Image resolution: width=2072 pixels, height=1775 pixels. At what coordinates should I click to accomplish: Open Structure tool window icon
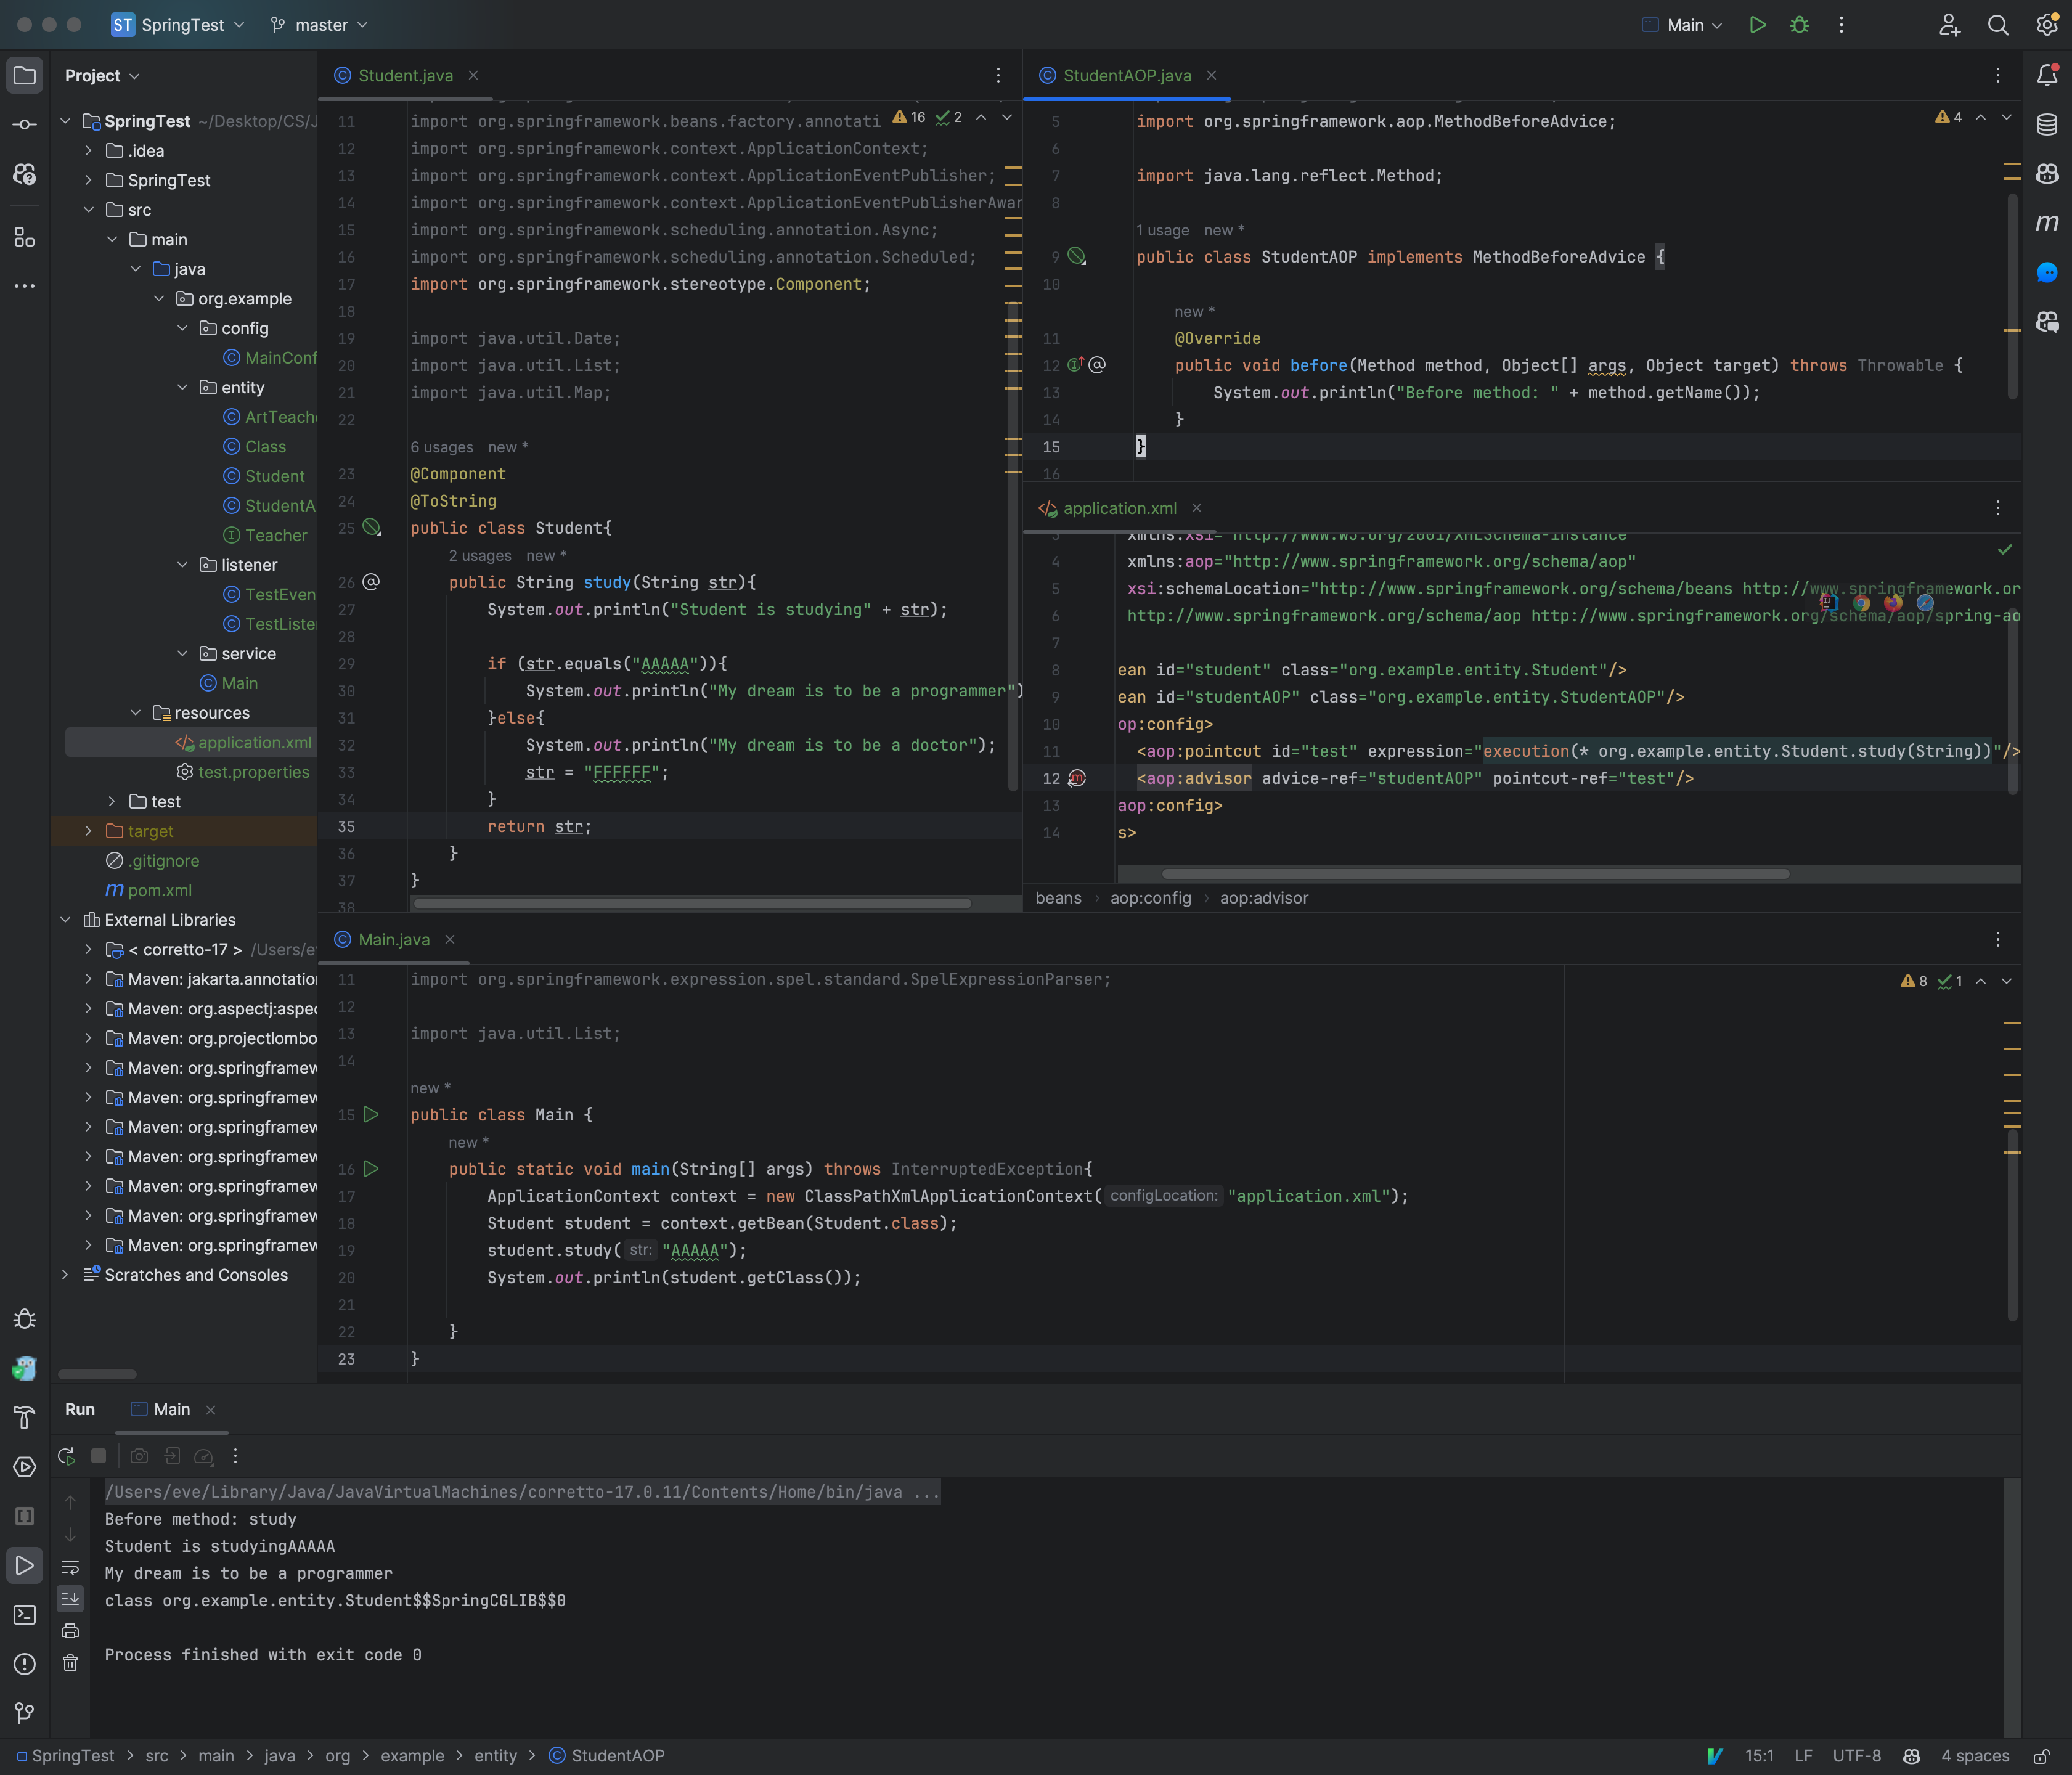[25, 237]
